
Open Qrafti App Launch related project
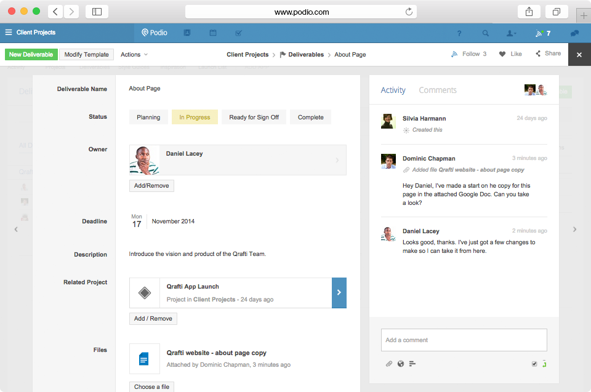point(193,287)
